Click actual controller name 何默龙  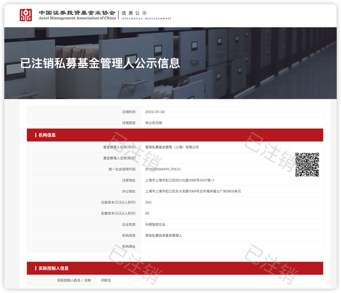tap(151, 280)
